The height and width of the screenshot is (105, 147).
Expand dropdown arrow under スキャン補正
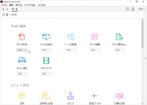(26, 74)
